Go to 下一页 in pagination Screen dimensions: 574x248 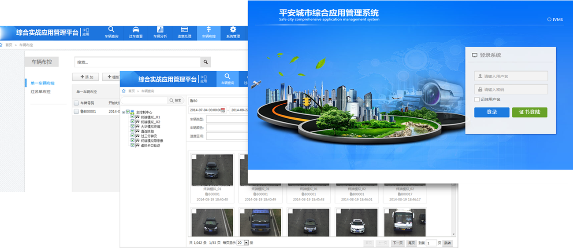[x=398, y=243]
